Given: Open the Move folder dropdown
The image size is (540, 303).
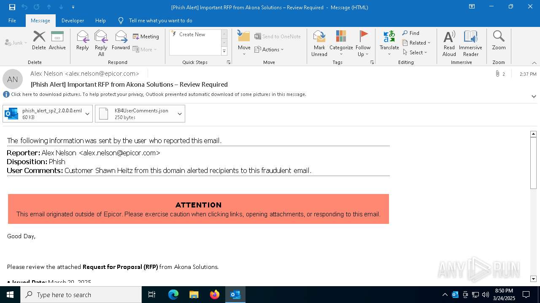Looking at the screenshot, I should point(244,43).
